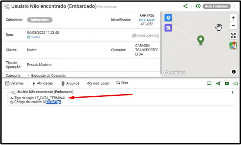
Task: Expand map to fullscreen
Action: (233, 35)
